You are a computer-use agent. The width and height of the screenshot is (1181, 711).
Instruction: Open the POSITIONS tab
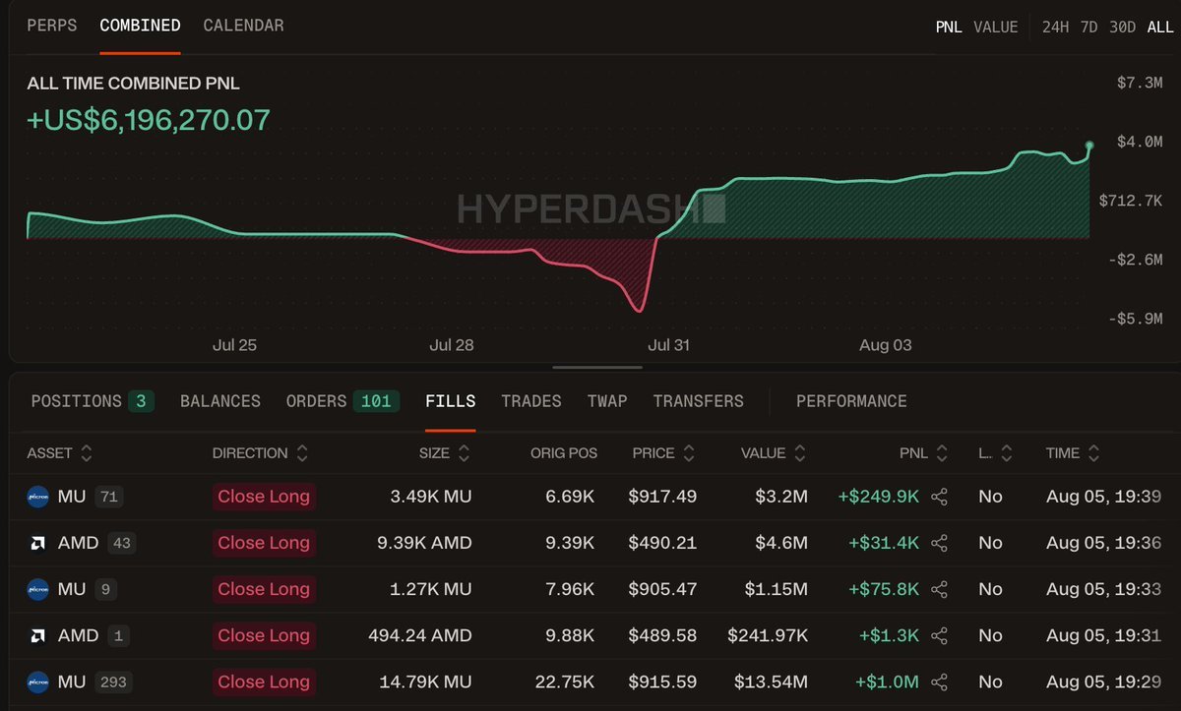pos(93,401)
